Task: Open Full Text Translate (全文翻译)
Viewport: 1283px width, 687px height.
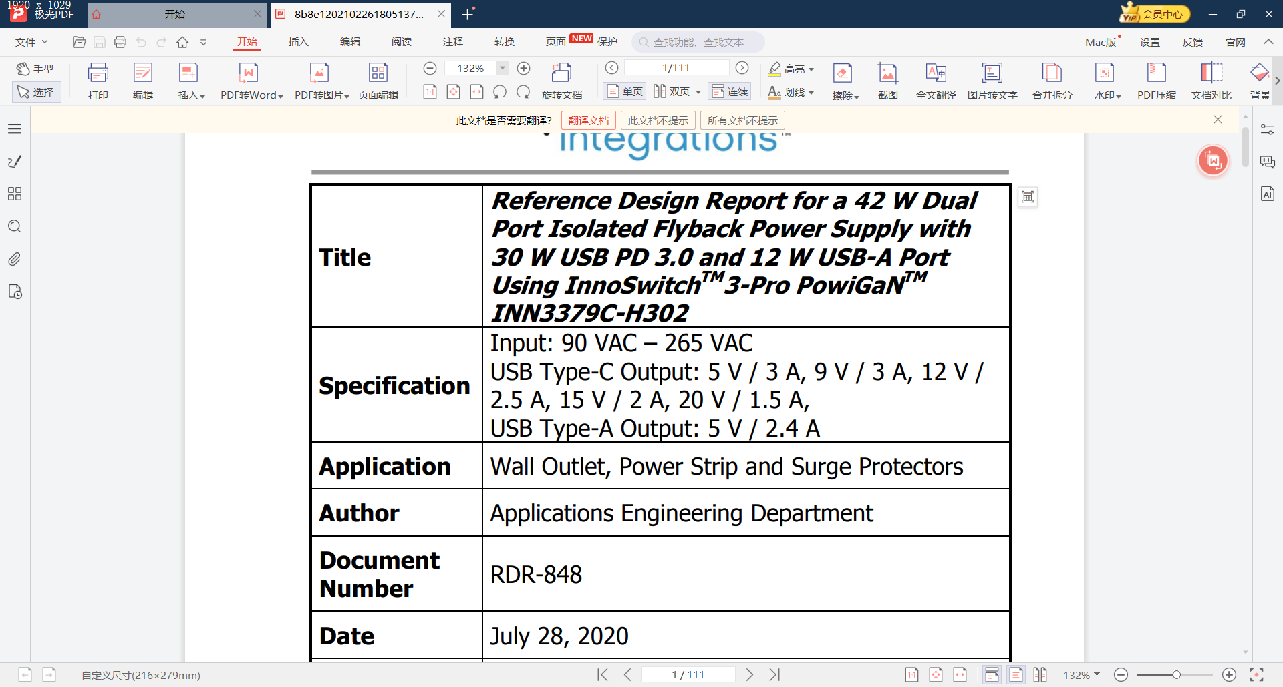Action: click(936, 81)
